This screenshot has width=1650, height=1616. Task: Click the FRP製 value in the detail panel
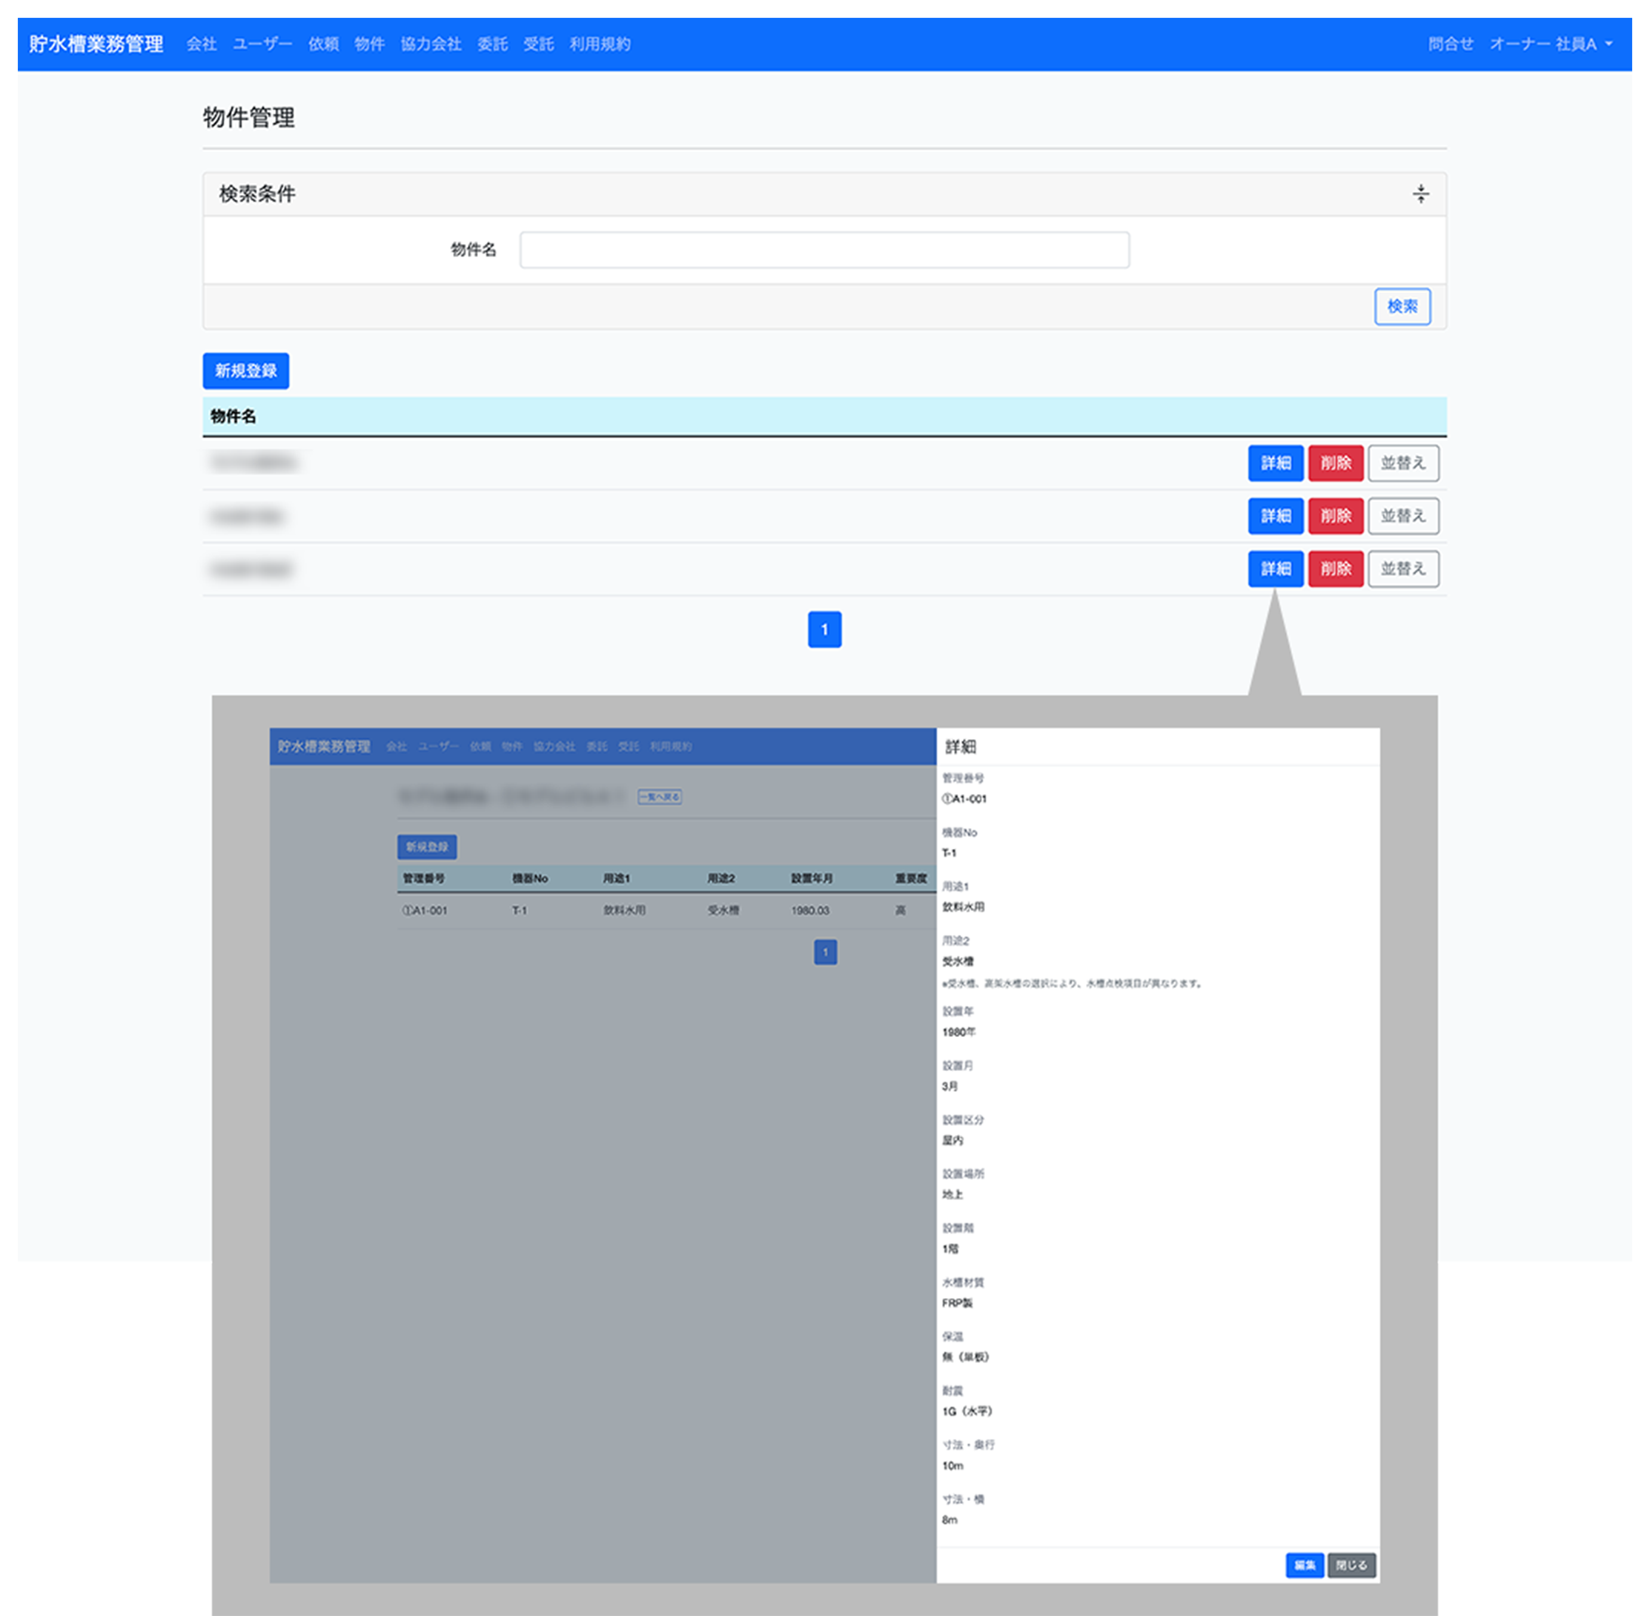(958, 1304)
